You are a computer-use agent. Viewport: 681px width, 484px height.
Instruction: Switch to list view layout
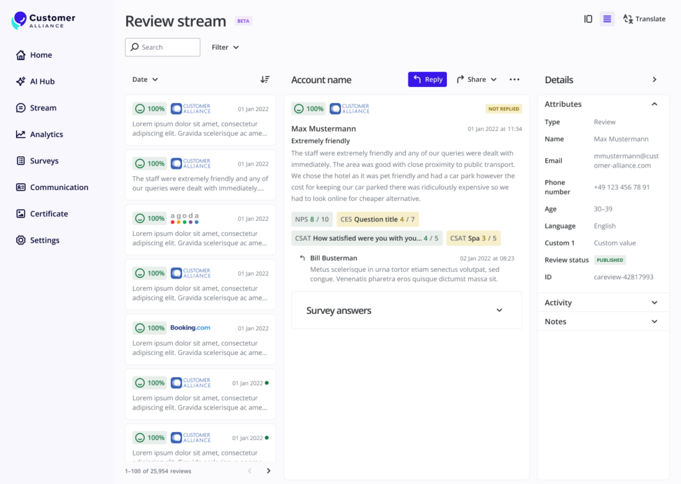point(607,19)
